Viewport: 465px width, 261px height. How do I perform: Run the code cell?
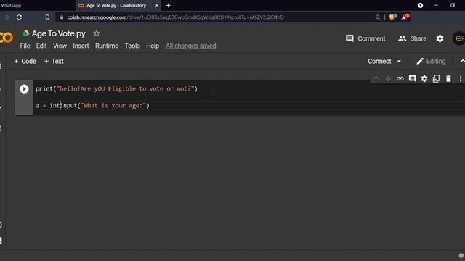click(24, 88)
